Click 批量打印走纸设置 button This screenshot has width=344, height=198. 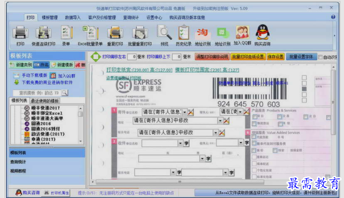248,57
